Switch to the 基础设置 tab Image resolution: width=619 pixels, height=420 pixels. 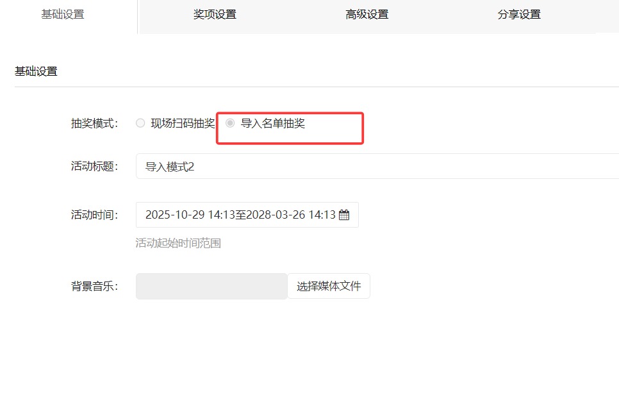tap(63, 15)
